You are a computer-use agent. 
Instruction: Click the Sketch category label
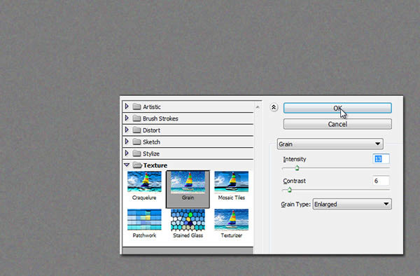151,142
